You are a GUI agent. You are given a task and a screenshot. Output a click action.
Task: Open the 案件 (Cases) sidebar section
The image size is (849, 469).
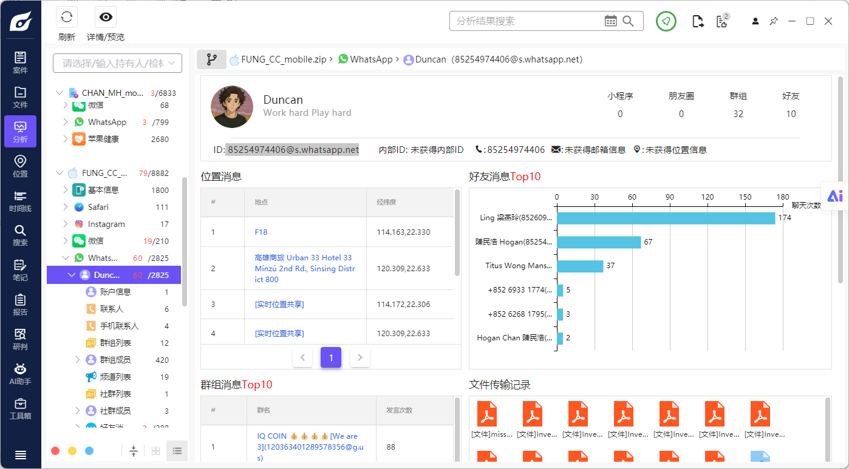20,62
